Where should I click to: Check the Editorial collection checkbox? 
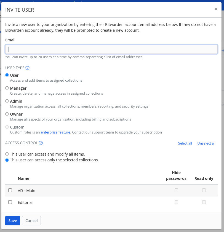(10, 202)
